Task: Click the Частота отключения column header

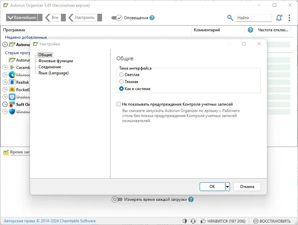Action: click(x=273, y=30)
